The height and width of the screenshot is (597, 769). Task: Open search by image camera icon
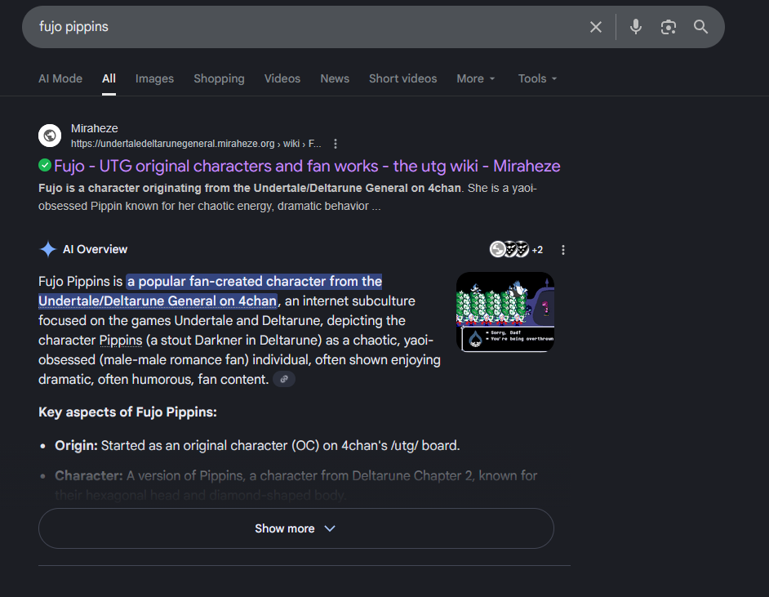pos(668,27)
